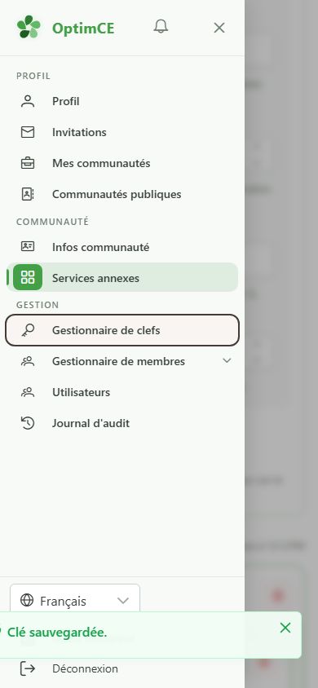318x688 pixels.
Task: Open Mes communautés
Action: tap(122, 163)
